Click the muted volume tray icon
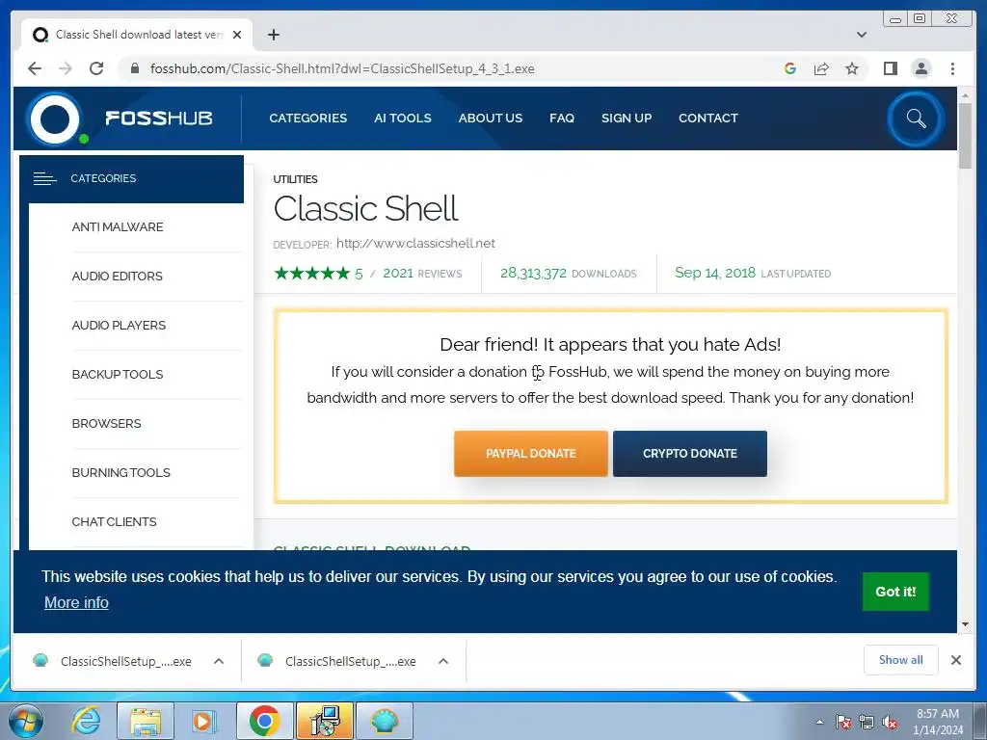Viewport: 987px width, 740px height. 890,722
